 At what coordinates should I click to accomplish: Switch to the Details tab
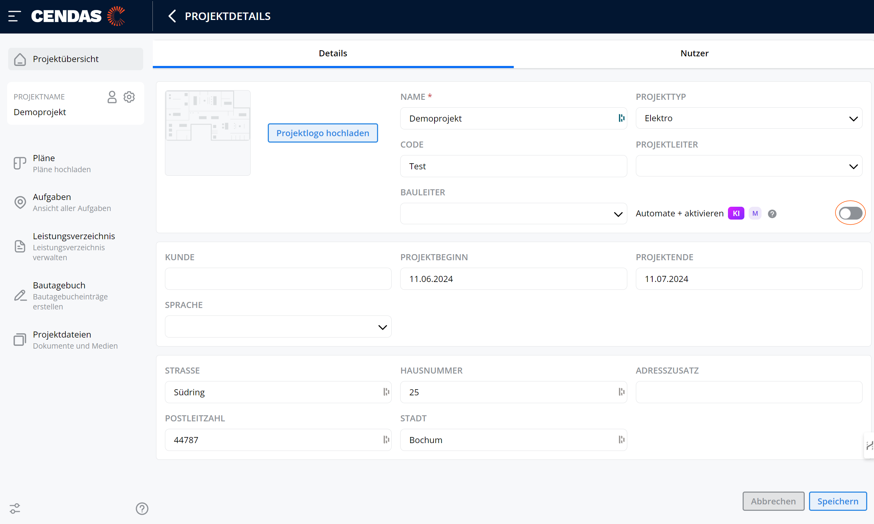click(333, 53)
